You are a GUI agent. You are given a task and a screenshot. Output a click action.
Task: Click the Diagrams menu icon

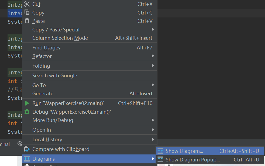27,159
